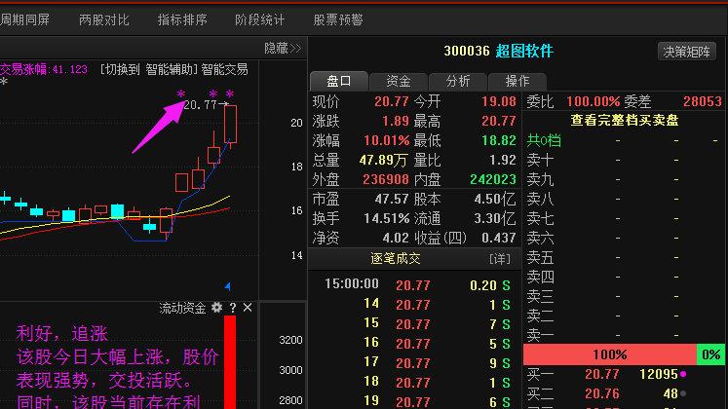Image resolution: width=728 pixels, height=409 pixels.
Task: Open 流动资金 settings gear icon
Action: 216,308
